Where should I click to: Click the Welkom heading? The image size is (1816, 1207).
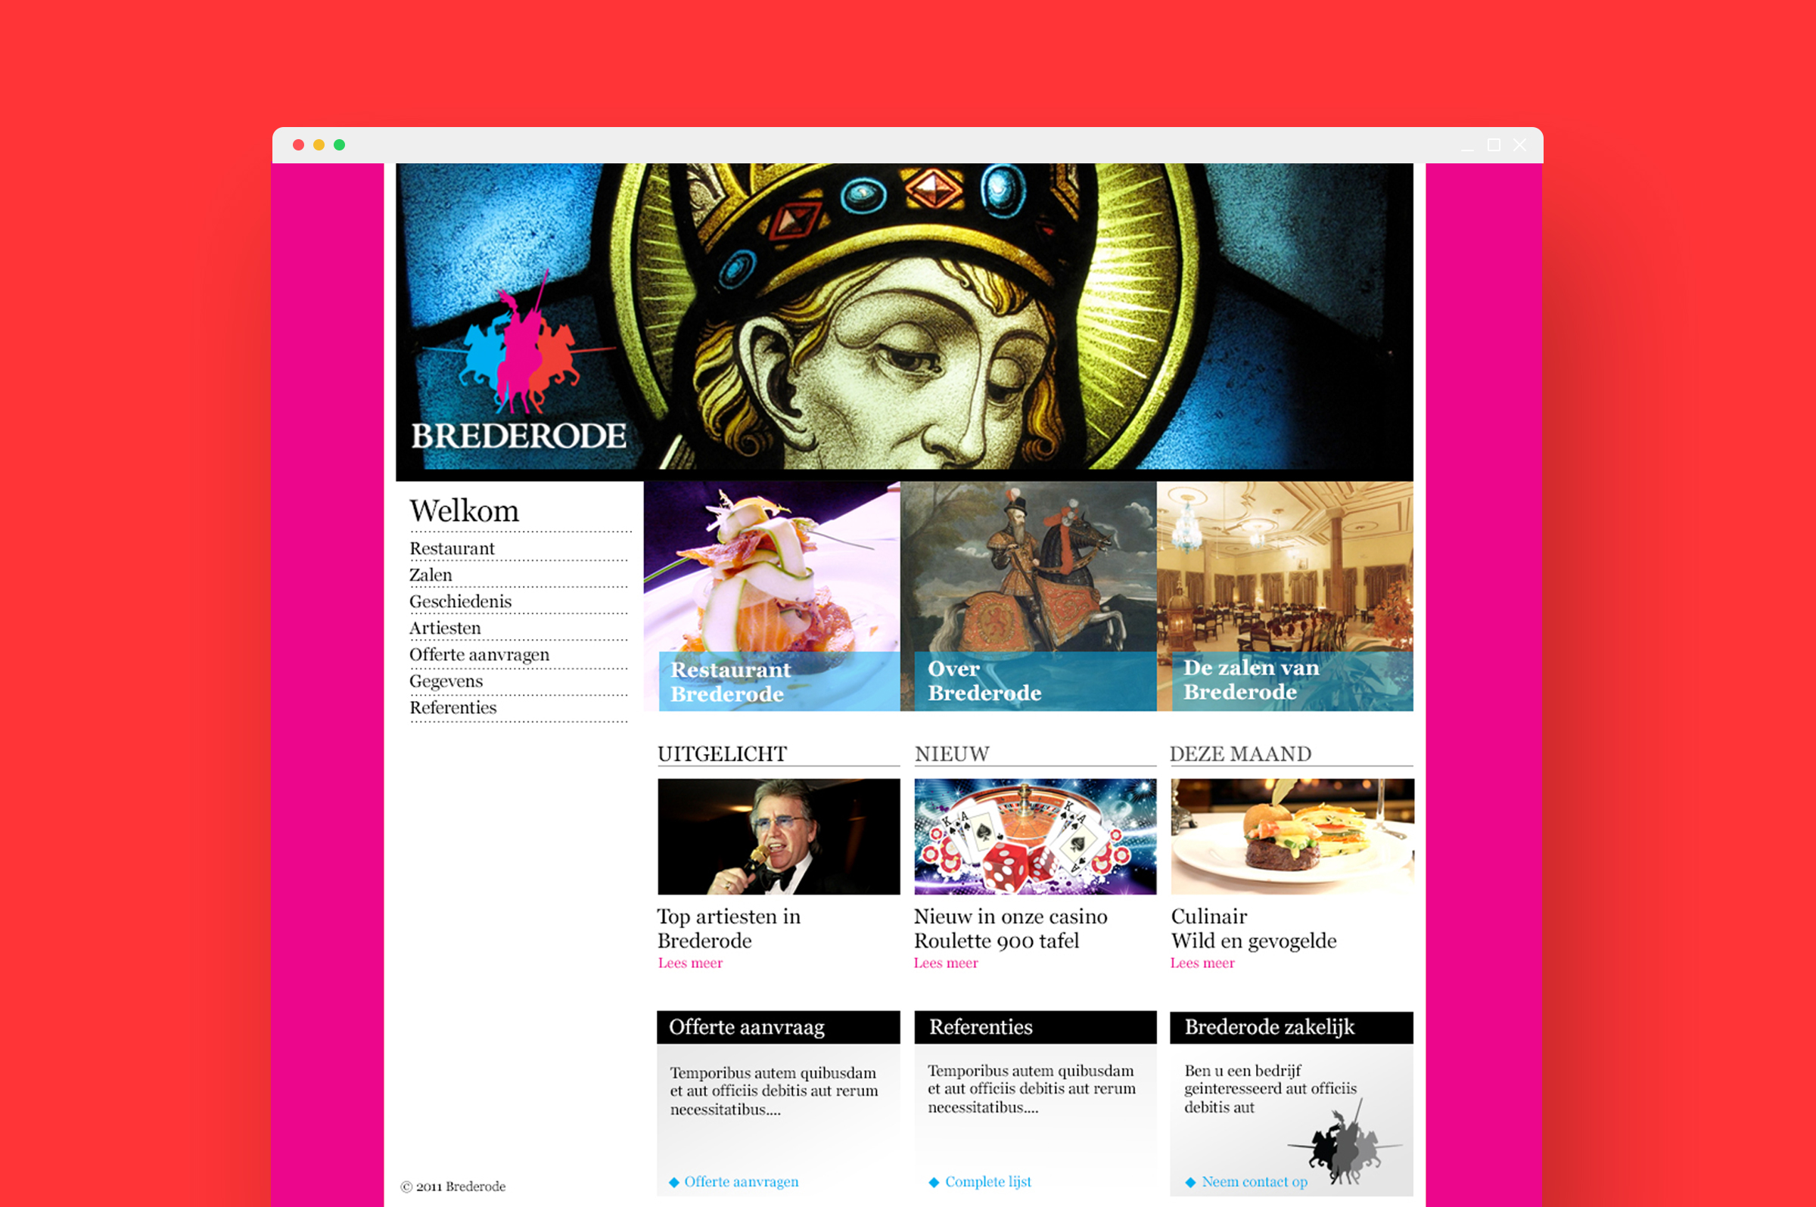[x=465, y=511]
